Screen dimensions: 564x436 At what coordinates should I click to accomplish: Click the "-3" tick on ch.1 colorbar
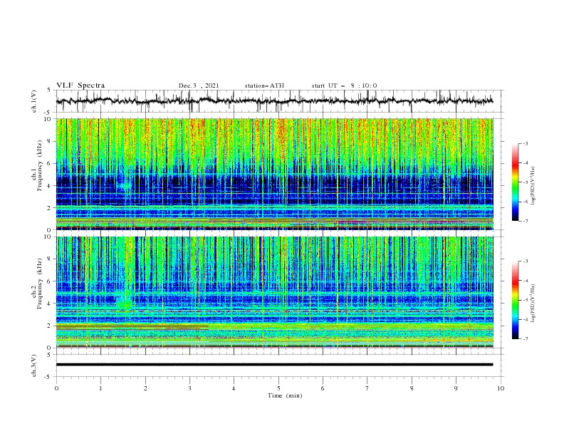click(525, 143)
